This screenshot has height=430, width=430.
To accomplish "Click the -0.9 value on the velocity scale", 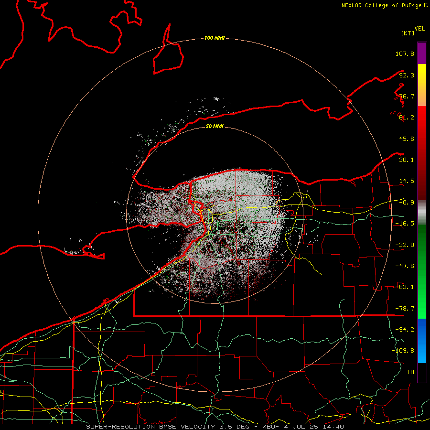I will (407, 203).
